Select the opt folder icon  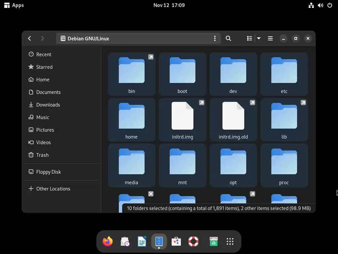pyautogui.click(x=233, y=161)
